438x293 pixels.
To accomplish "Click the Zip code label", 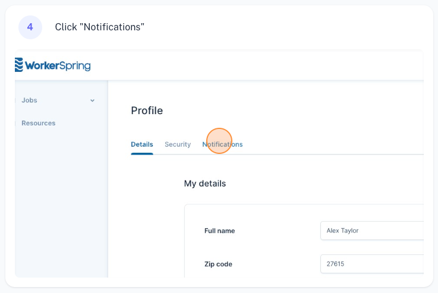I will (218, 264).
